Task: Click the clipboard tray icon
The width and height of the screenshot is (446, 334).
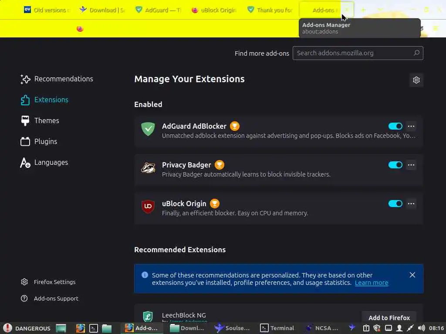Action: click(366, 328)
